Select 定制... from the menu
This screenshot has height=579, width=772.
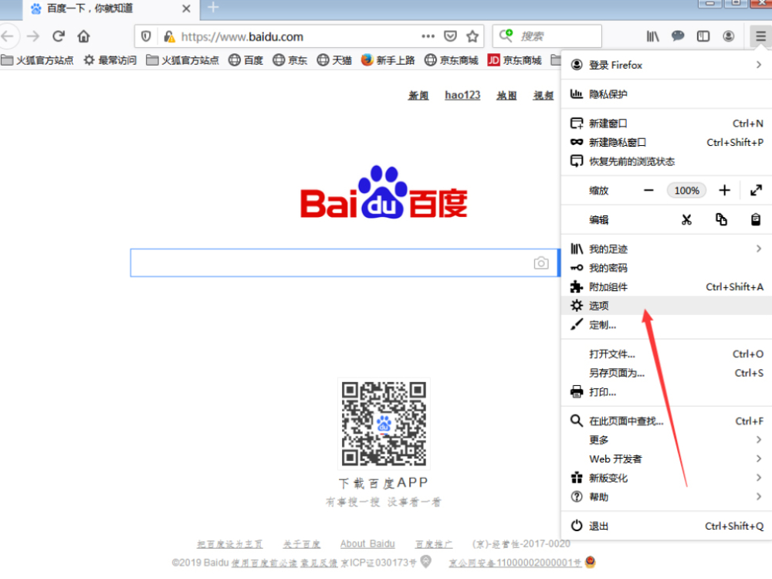click(x=667, y=325)
